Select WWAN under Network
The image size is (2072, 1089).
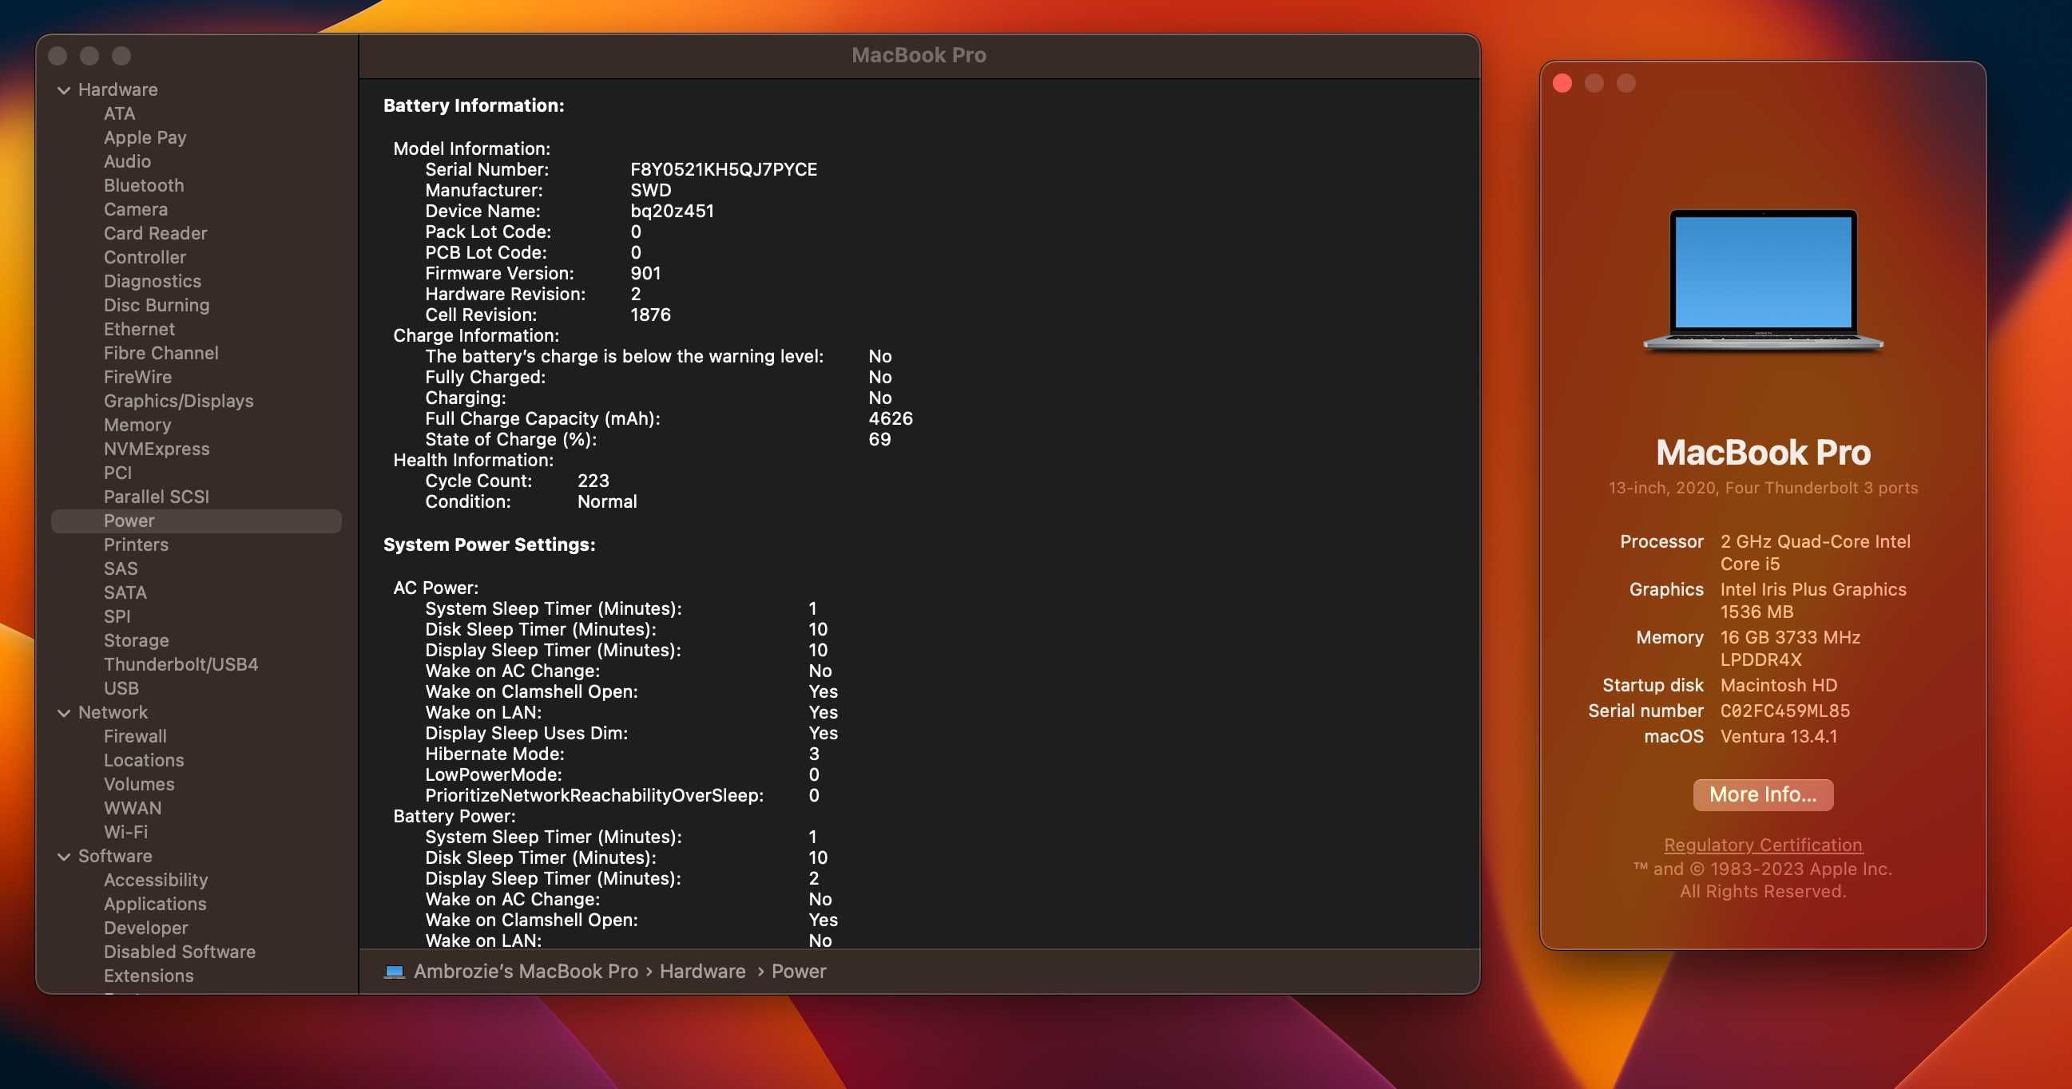[x=133, y=809]
